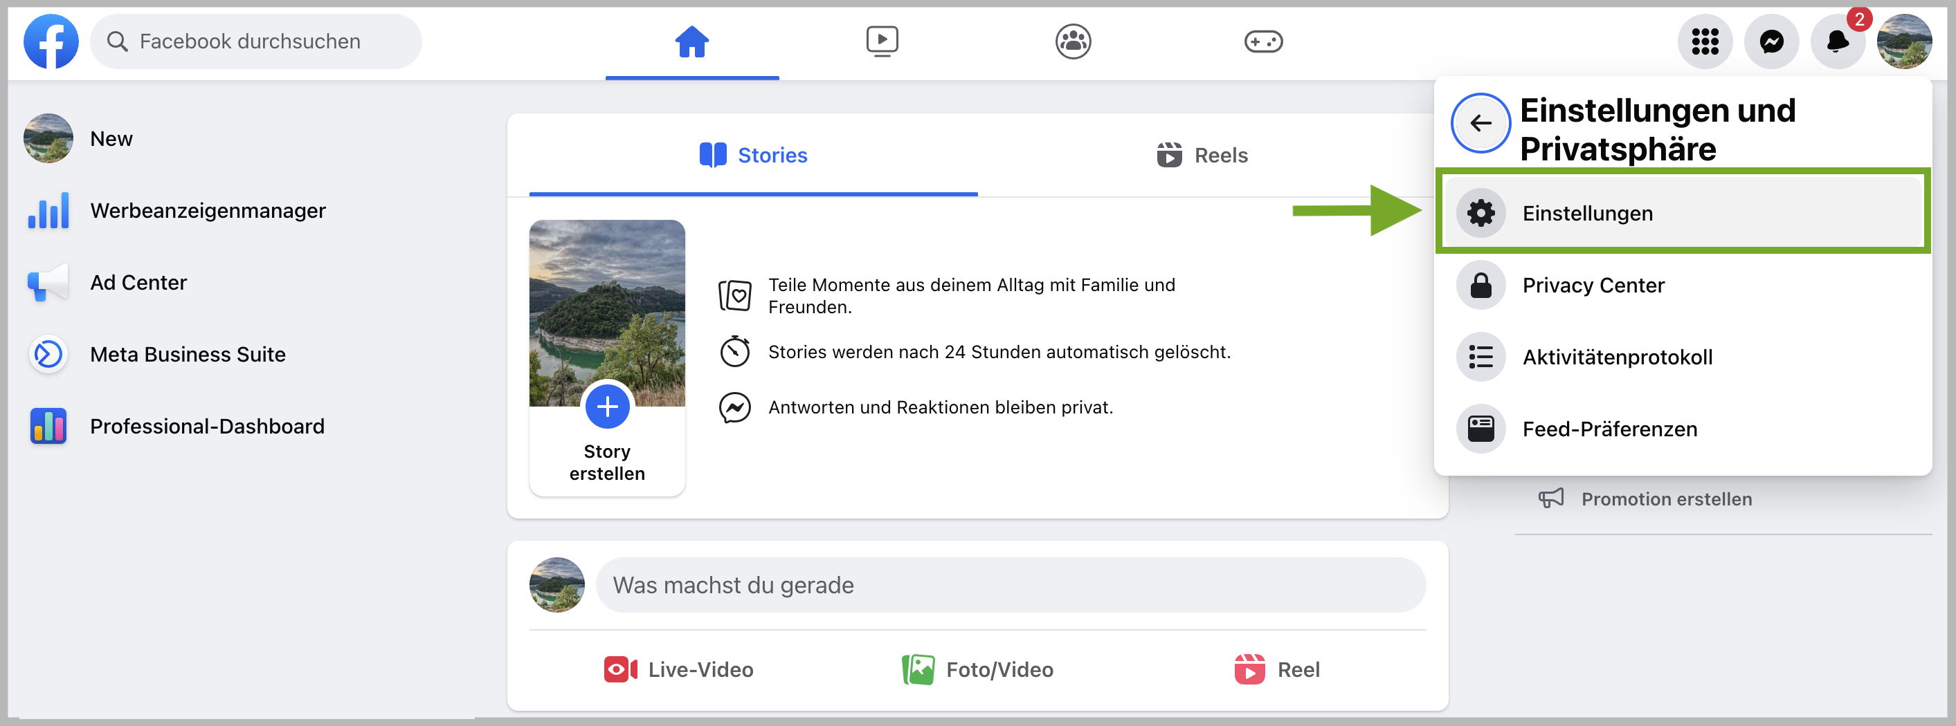Click Promotion erstellen
Viewport: 1956px width, 726px height.
coord(1666,499)
